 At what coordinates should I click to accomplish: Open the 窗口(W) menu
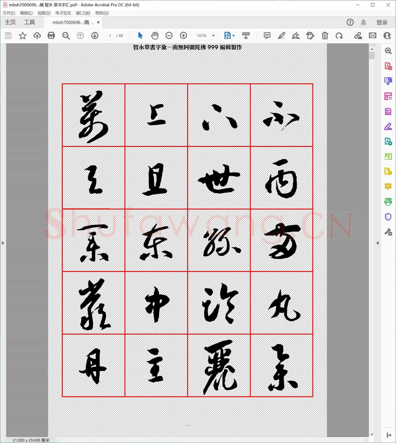click(x=83, y=13)
